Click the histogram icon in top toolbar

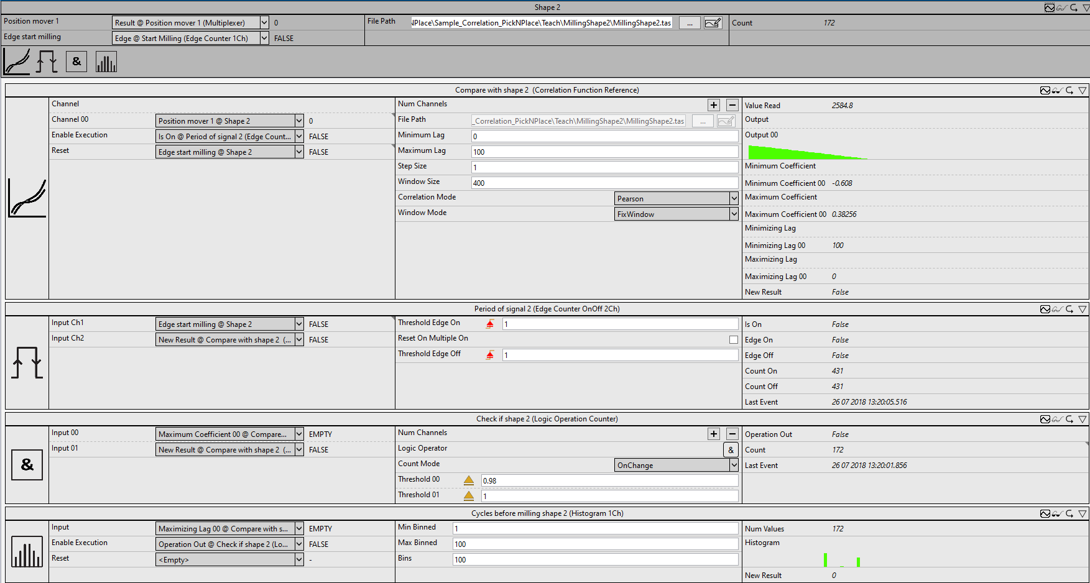(106, 62)
